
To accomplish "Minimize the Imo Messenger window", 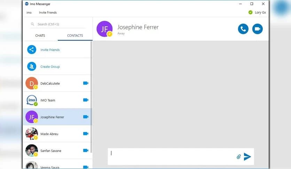I will [x=240, y=4].
